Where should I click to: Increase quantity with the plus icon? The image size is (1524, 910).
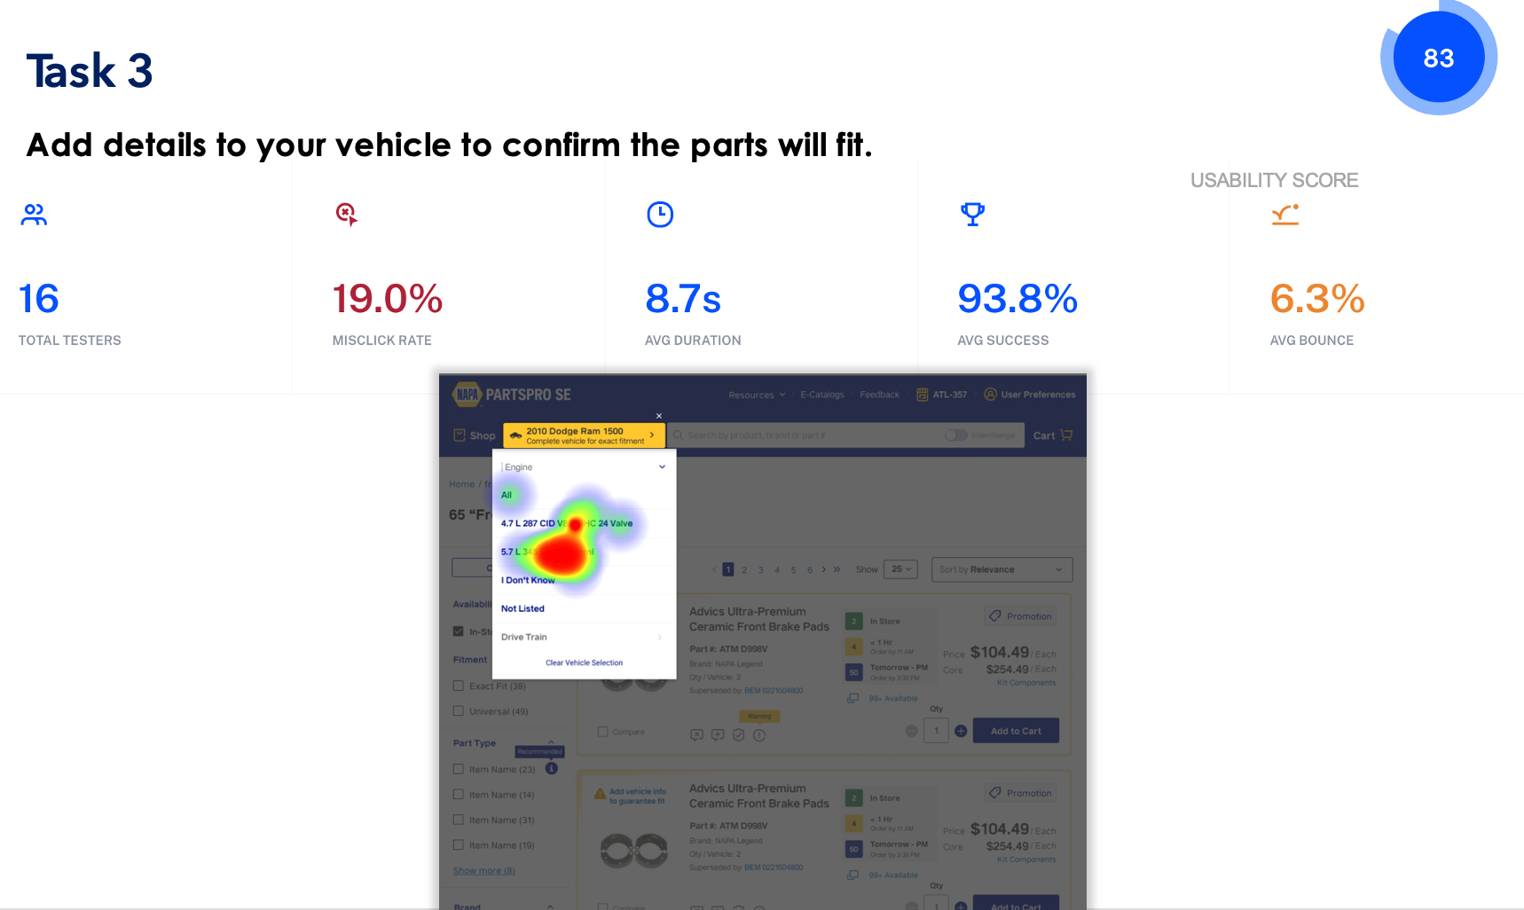point(961,731)
